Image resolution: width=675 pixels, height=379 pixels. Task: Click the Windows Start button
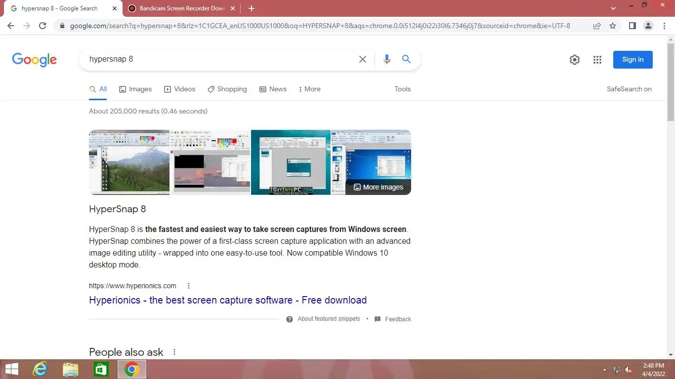[11, 369]
